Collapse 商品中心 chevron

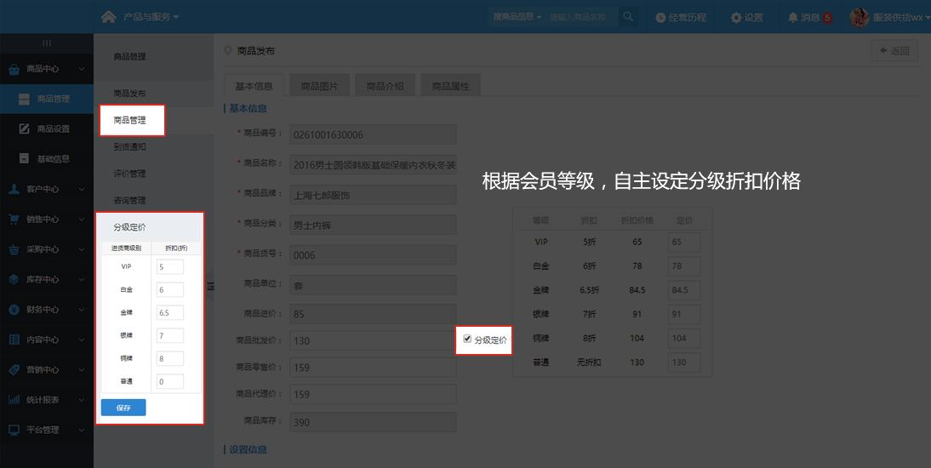pos(82,69)
